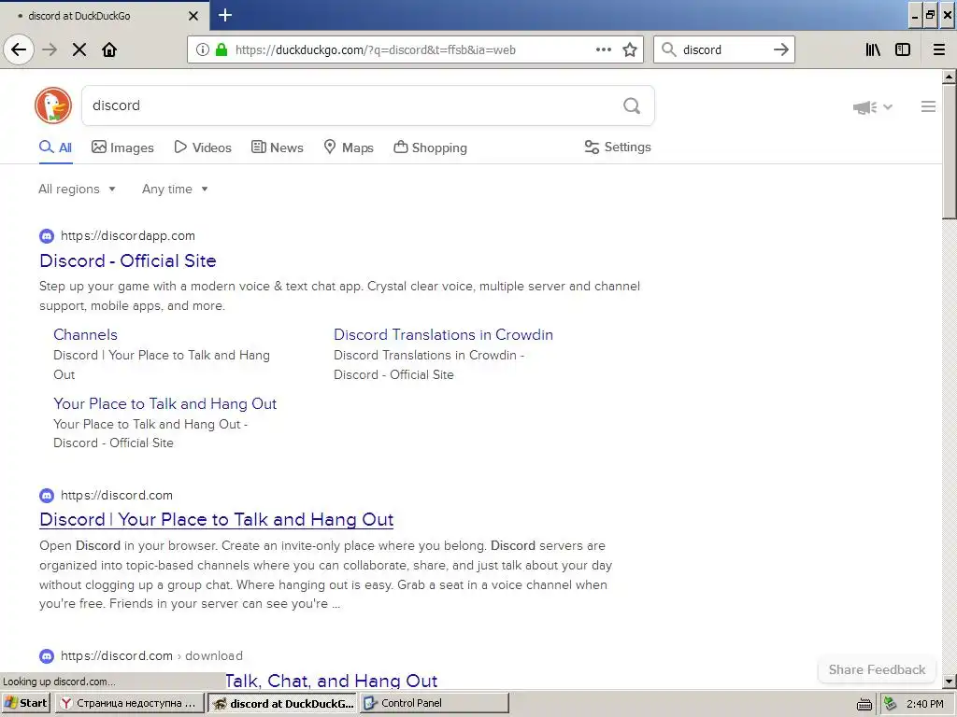Image resolution: width=957 pixels, height=717 pixels.
Task: Open a new tab with plus button
Action: [x=224, y=15]
